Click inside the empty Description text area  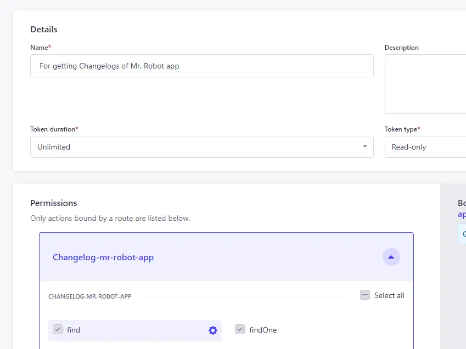(x=425, y=84)
